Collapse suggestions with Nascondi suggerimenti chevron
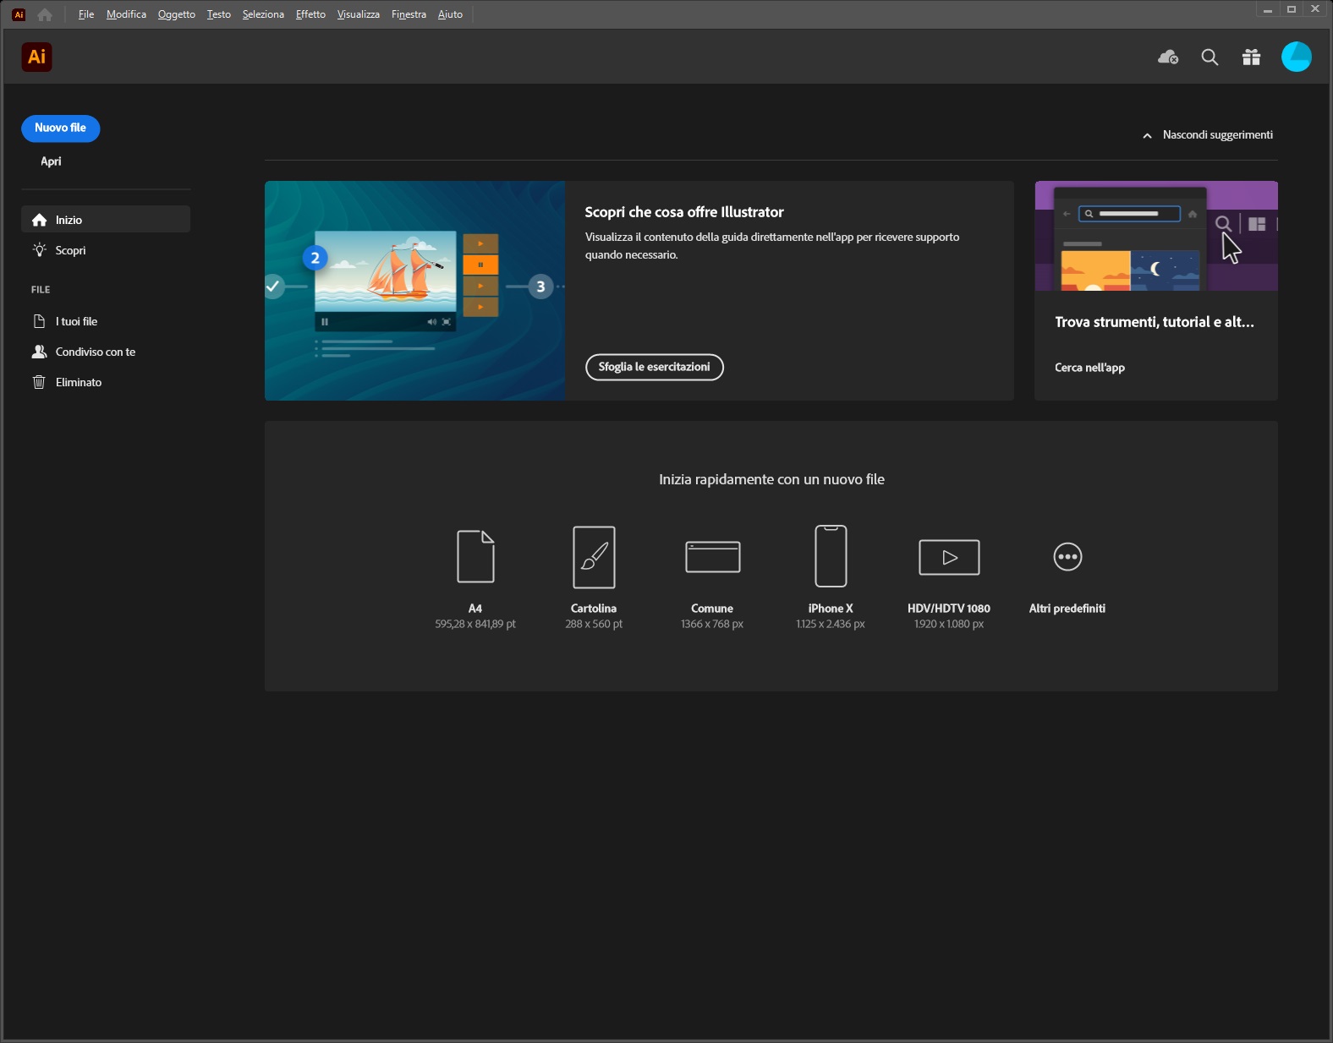This screenshot has width=1333, height=1043. 1147,135
